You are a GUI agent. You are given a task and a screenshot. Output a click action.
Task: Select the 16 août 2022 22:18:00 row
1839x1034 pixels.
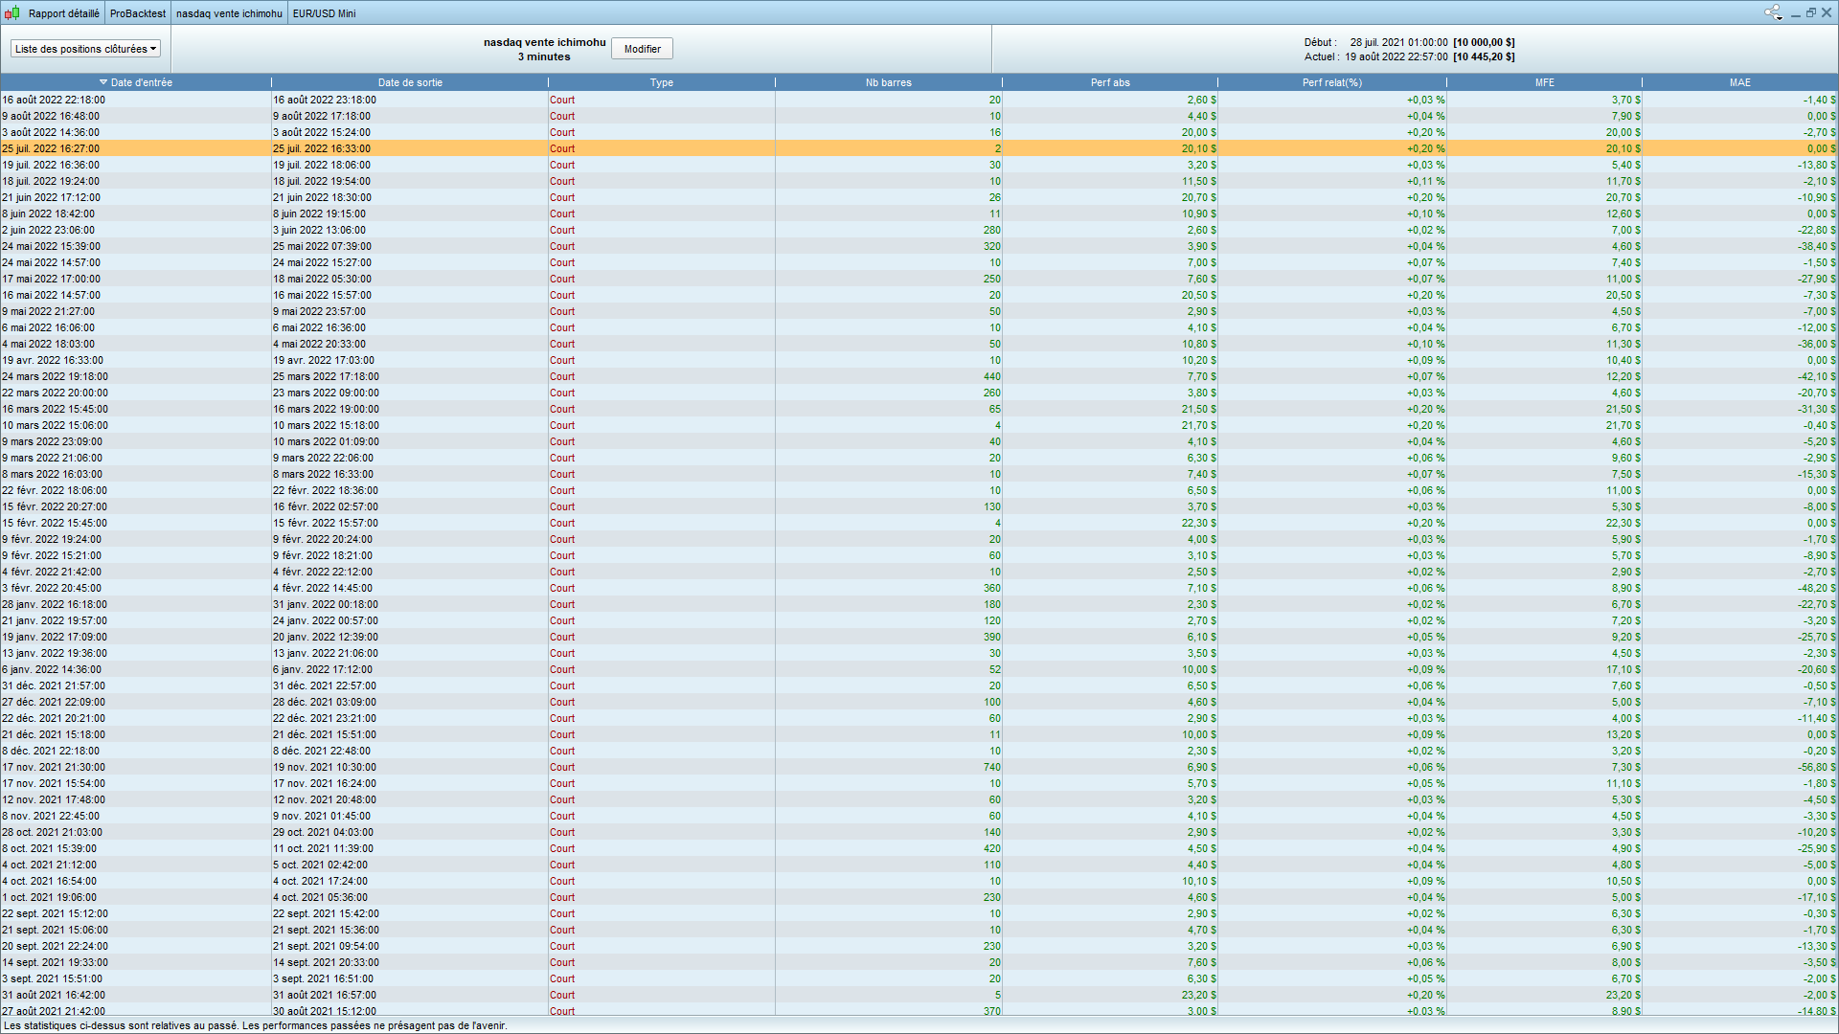click(x=54, y=100)
